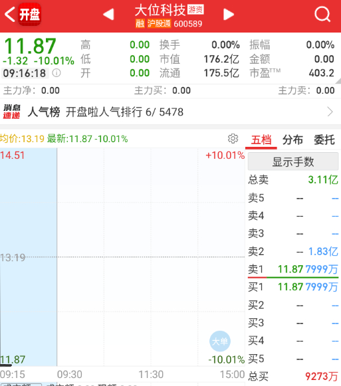This screenshot has height=386, width=341.
Task: Tap the 游资 tag beside stock name
Action: [195, 9]
